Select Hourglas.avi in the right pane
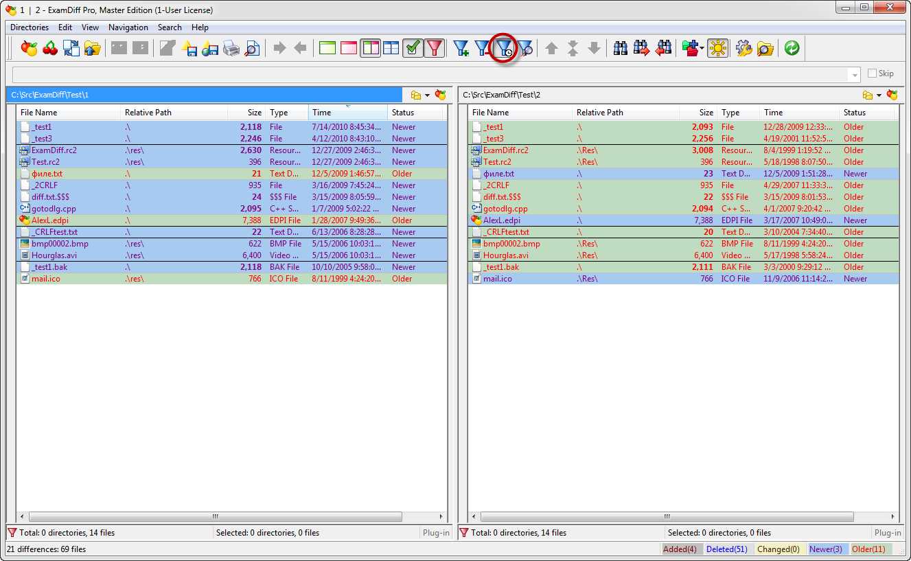Image resolution: width=911 pixels, height=561 pixels. click(683, 255)
